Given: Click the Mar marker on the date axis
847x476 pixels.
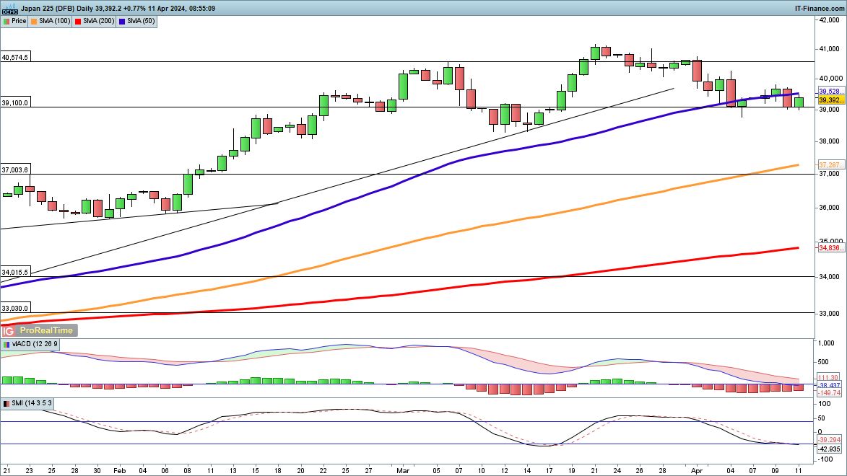Looking at the screenshot, I should click(x=402, y=468).
